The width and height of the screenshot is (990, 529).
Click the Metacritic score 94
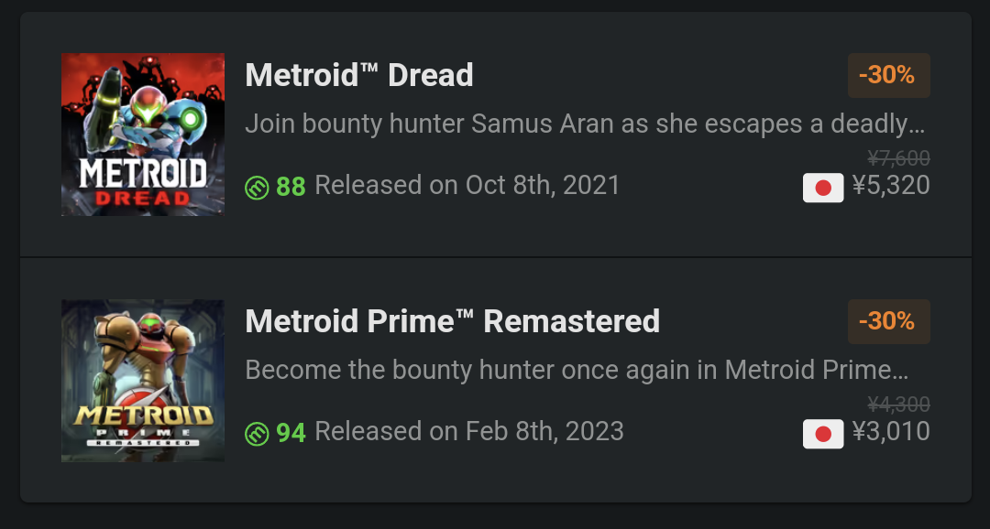tap(291, 433)
